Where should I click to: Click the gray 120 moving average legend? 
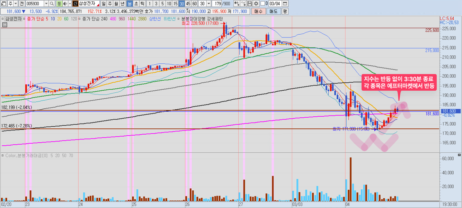(x=74, y=19)
